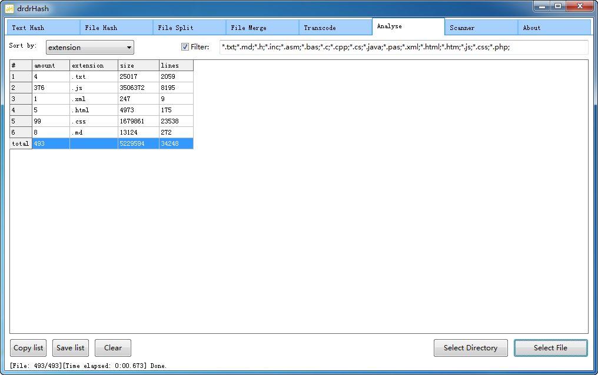The height and width of the screenshot is (375, 598).
Task: Open the File Hash tab
Action: [116, 28]
